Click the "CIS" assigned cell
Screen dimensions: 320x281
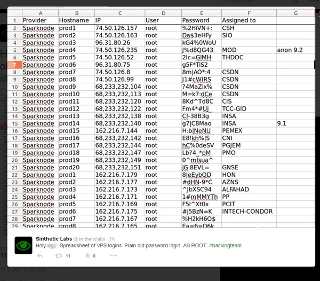(249, 102)
